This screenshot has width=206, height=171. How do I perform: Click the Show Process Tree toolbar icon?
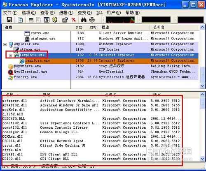tap(38, 20)
